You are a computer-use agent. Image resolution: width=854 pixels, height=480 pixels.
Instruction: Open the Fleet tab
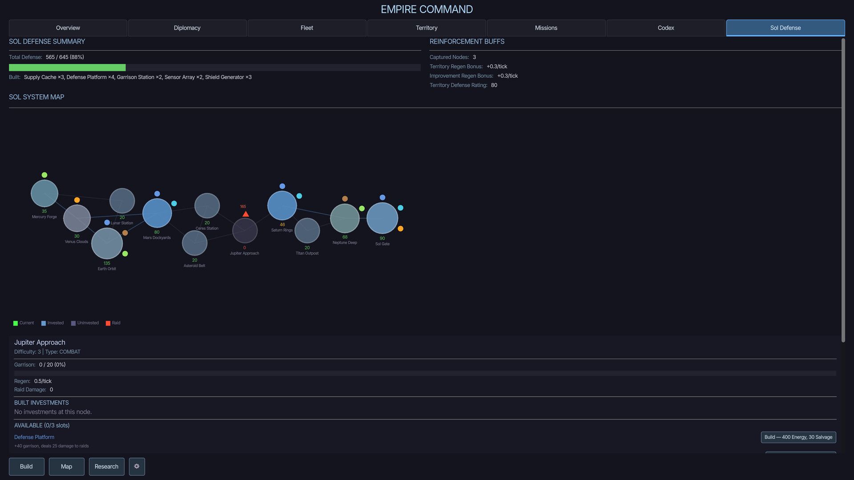point(306,28)
